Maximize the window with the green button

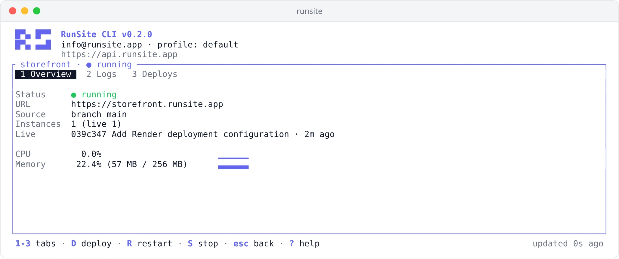pyautogui.click(x=37, y=11)
